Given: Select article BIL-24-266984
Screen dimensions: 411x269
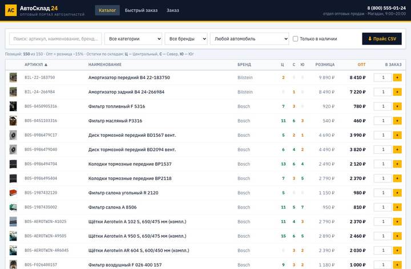Looking at the screenshot, I should point(40,92).
